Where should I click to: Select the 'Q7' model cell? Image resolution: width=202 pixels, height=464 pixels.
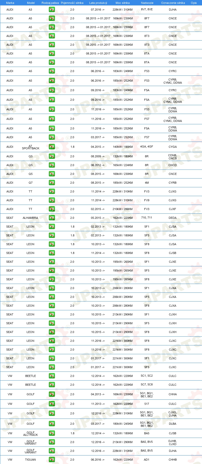[30, 183]
